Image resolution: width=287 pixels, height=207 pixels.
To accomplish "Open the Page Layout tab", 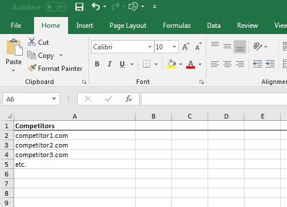I will [x=128, y=26].
